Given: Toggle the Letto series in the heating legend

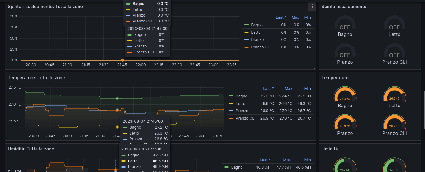Looking at the screenshot, I should pyautogui.click(x=256, y=32).
